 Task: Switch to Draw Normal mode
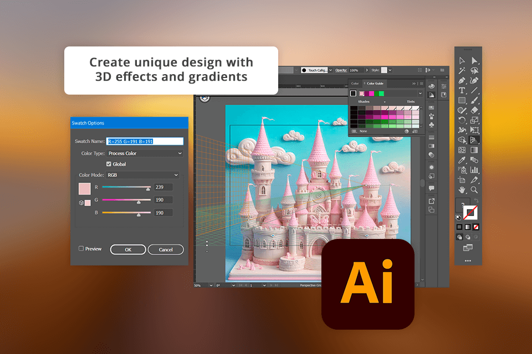459,237
